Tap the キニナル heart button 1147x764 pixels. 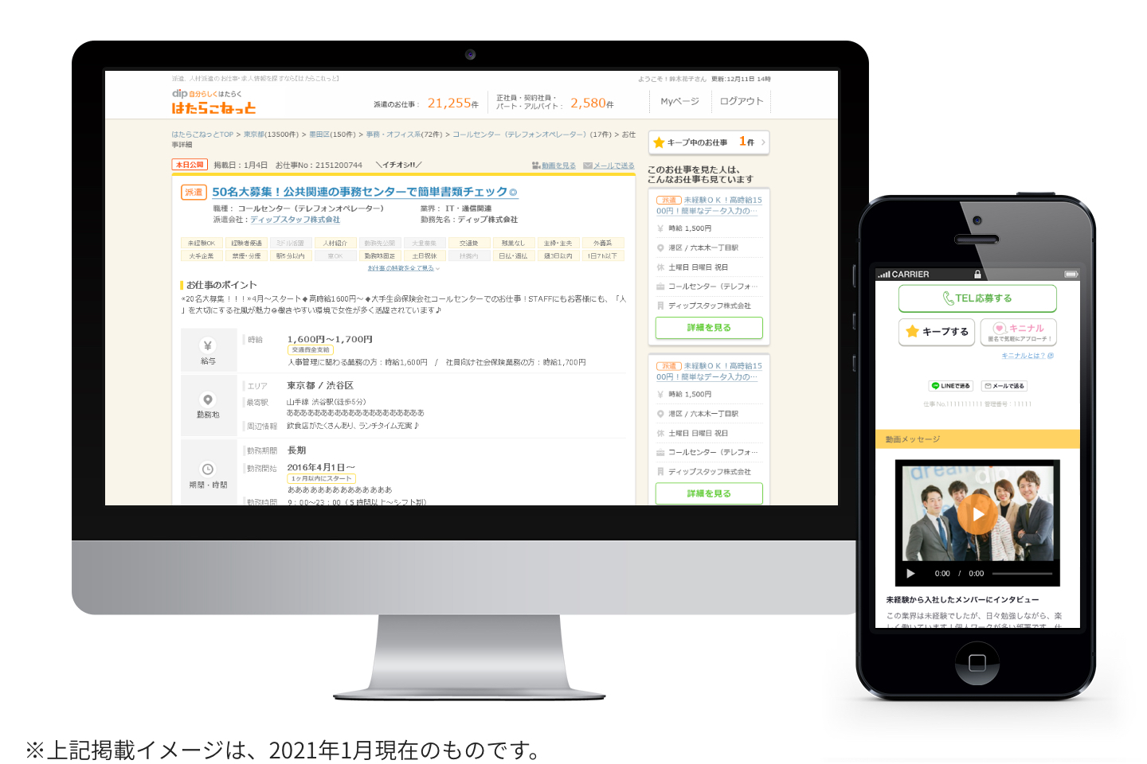[1019, 332]
